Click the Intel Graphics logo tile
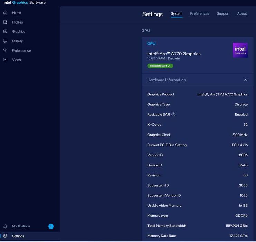The image size is (256, 242). [x=240, y=50]
